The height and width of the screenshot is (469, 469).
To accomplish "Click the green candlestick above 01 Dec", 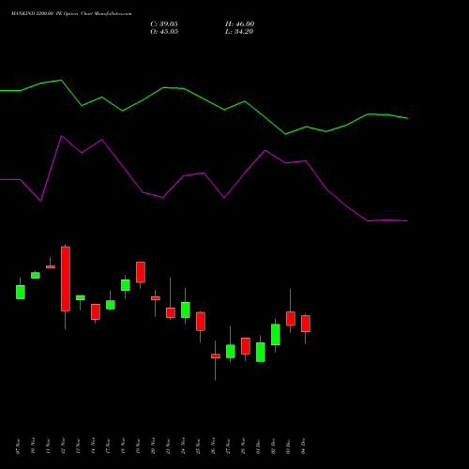I will [261, 352].
